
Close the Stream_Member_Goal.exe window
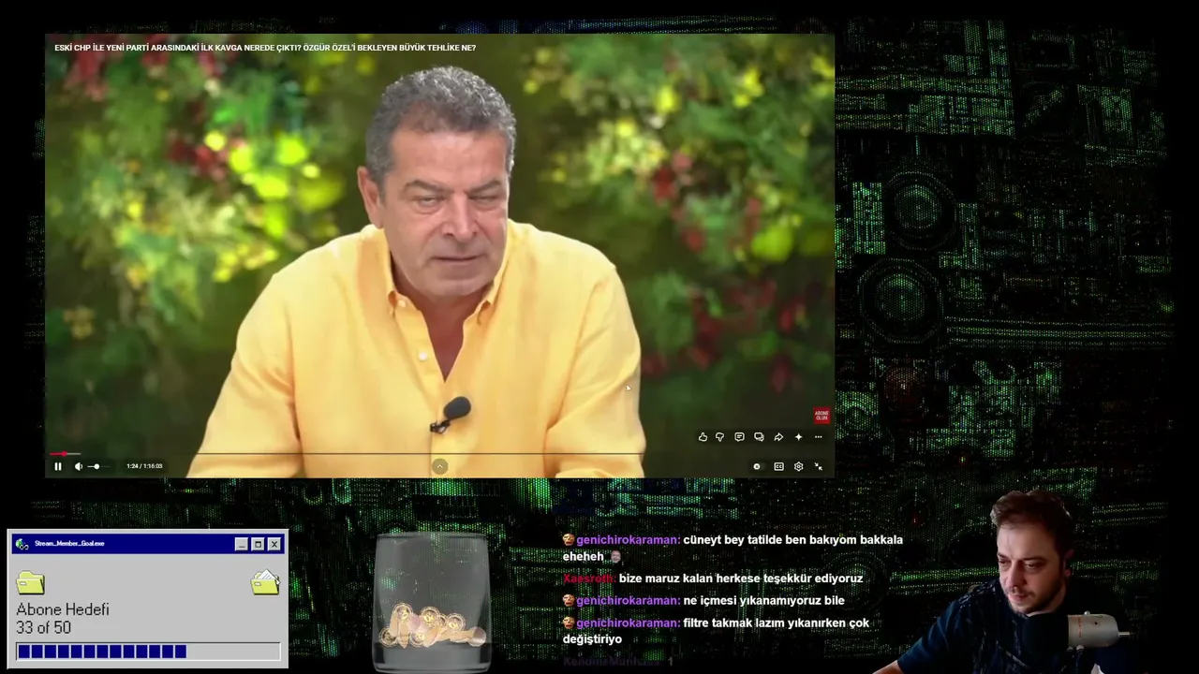click(x=274, y=544)
